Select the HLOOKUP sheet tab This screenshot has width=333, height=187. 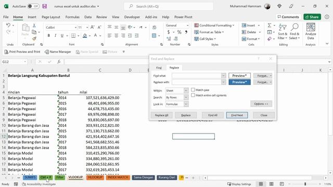95,177
